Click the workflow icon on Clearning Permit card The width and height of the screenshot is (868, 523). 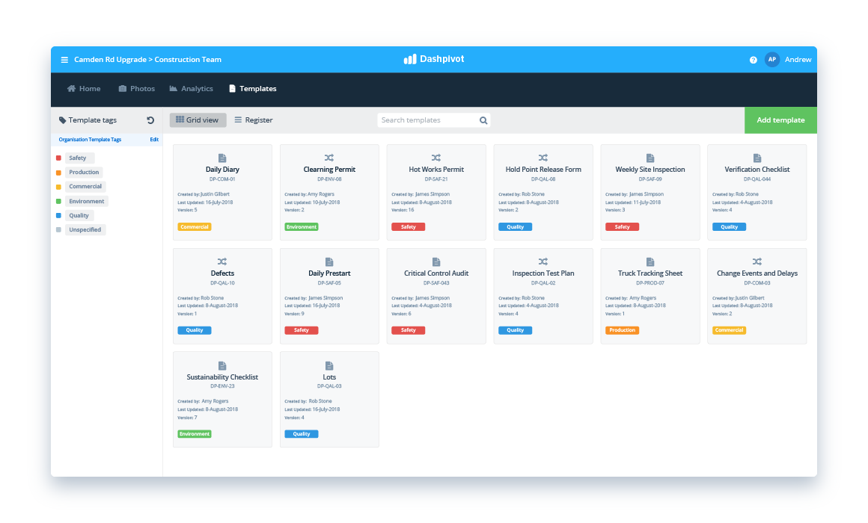click(x=328, y=156)
